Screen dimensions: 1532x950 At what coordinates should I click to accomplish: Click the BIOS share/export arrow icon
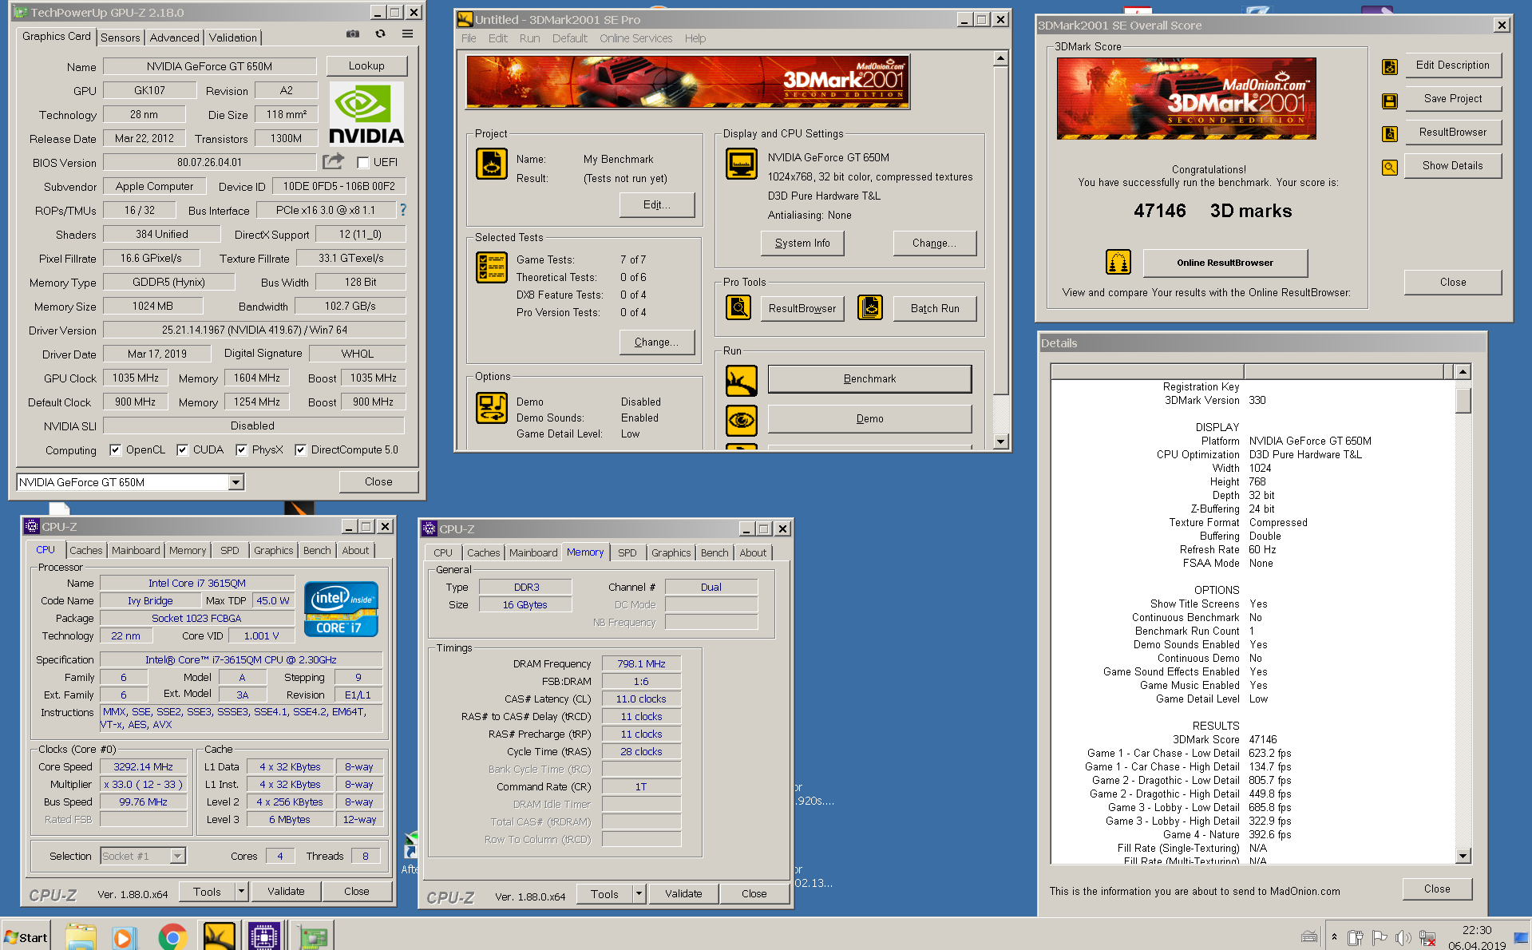pos(333,161)
